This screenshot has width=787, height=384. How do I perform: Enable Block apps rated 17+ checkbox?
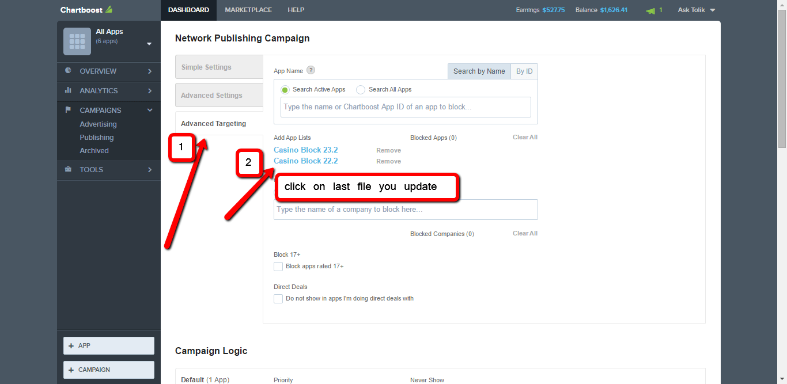(x=278, y=267)
